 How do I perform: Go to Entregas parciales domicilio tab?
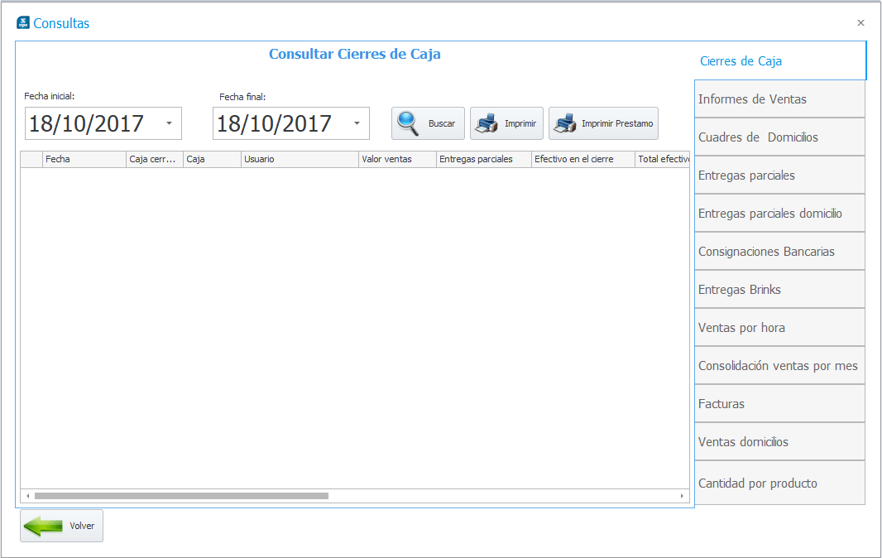click(779, 214)
